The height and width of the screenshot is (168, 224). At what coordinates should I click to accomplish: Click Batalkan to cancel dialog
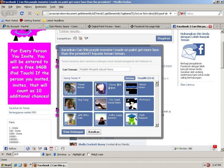(x=94, y=132)
